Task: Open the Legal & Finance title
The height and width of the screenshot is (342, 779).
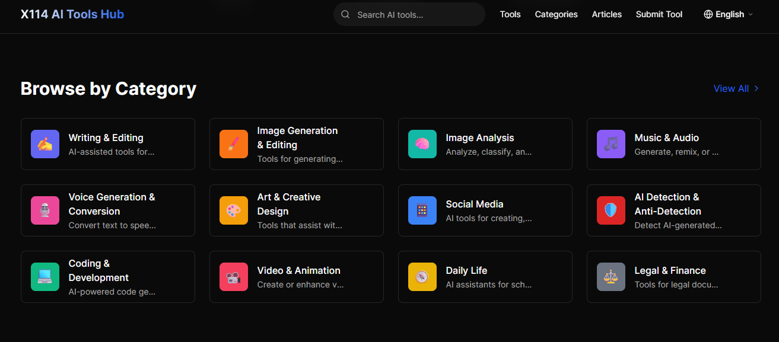Action: point(670,270)
